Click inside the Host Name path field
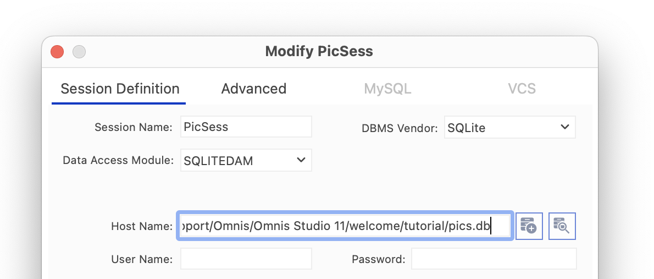The width and height of the screenshot is (654, 279). [345, 226]
